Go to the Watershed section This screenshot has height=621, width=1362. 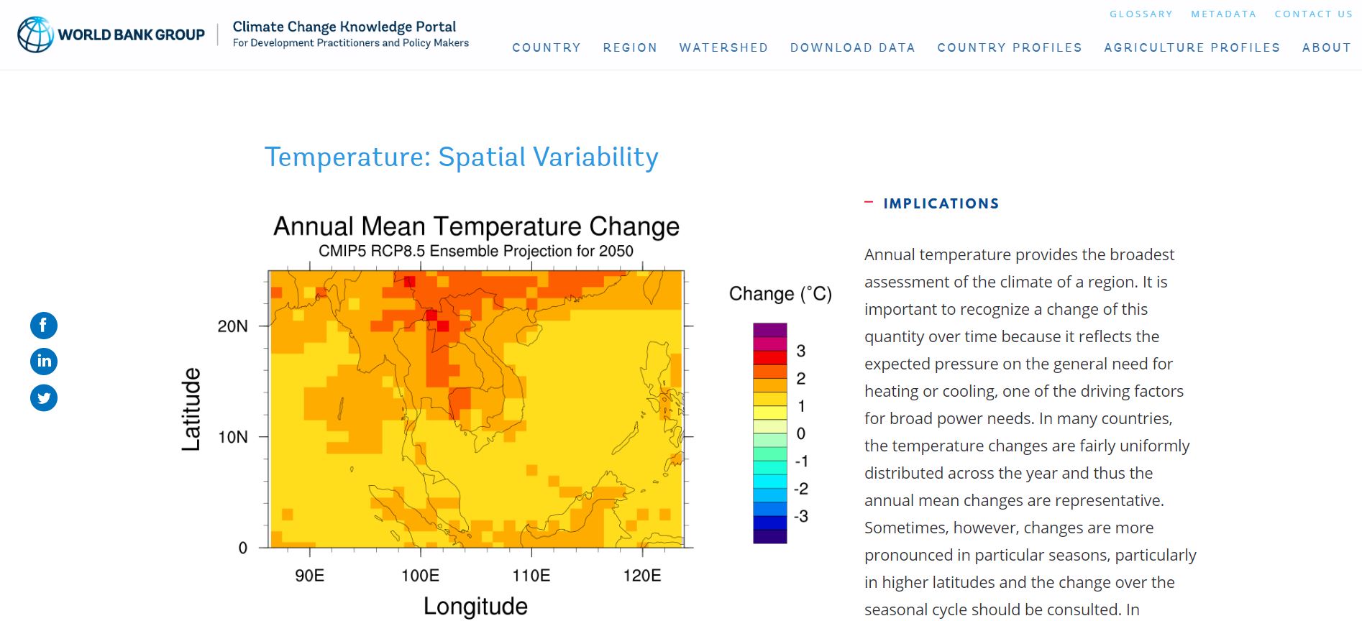(x=723, y=47)
